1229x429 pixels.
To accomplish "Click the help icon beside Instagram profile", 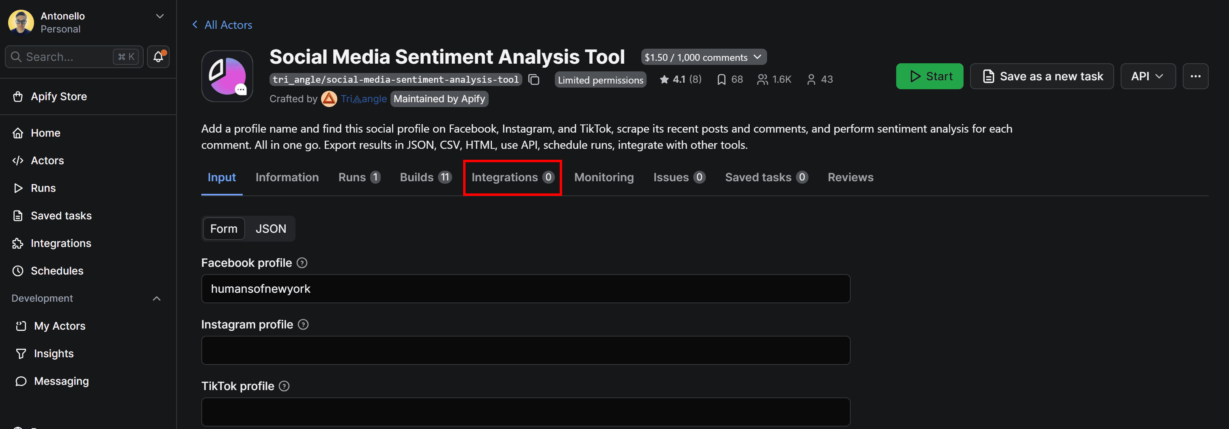I will [x=303, y=324].
